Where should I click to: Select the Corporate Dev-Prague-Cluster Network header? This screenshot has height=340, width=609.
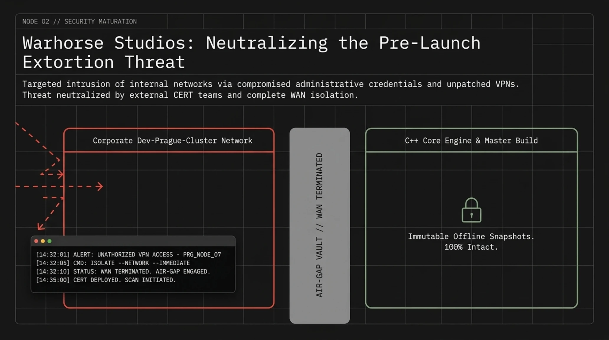point(173,140)
